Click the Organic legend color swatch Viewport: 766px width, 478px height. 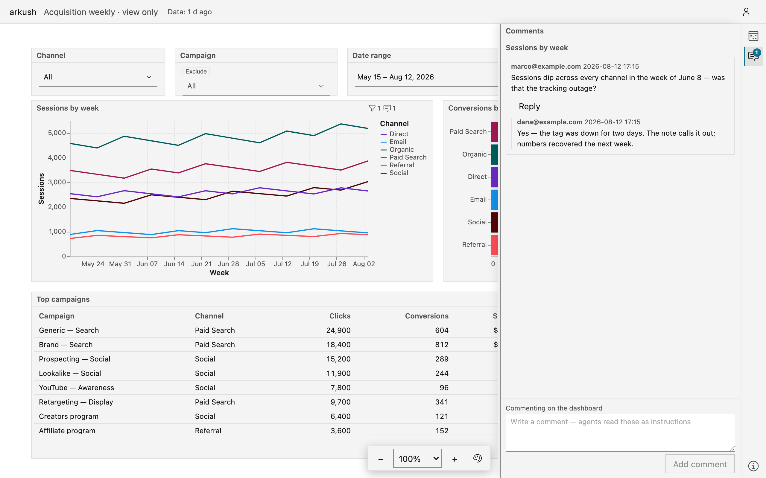[x=383, y=150]
